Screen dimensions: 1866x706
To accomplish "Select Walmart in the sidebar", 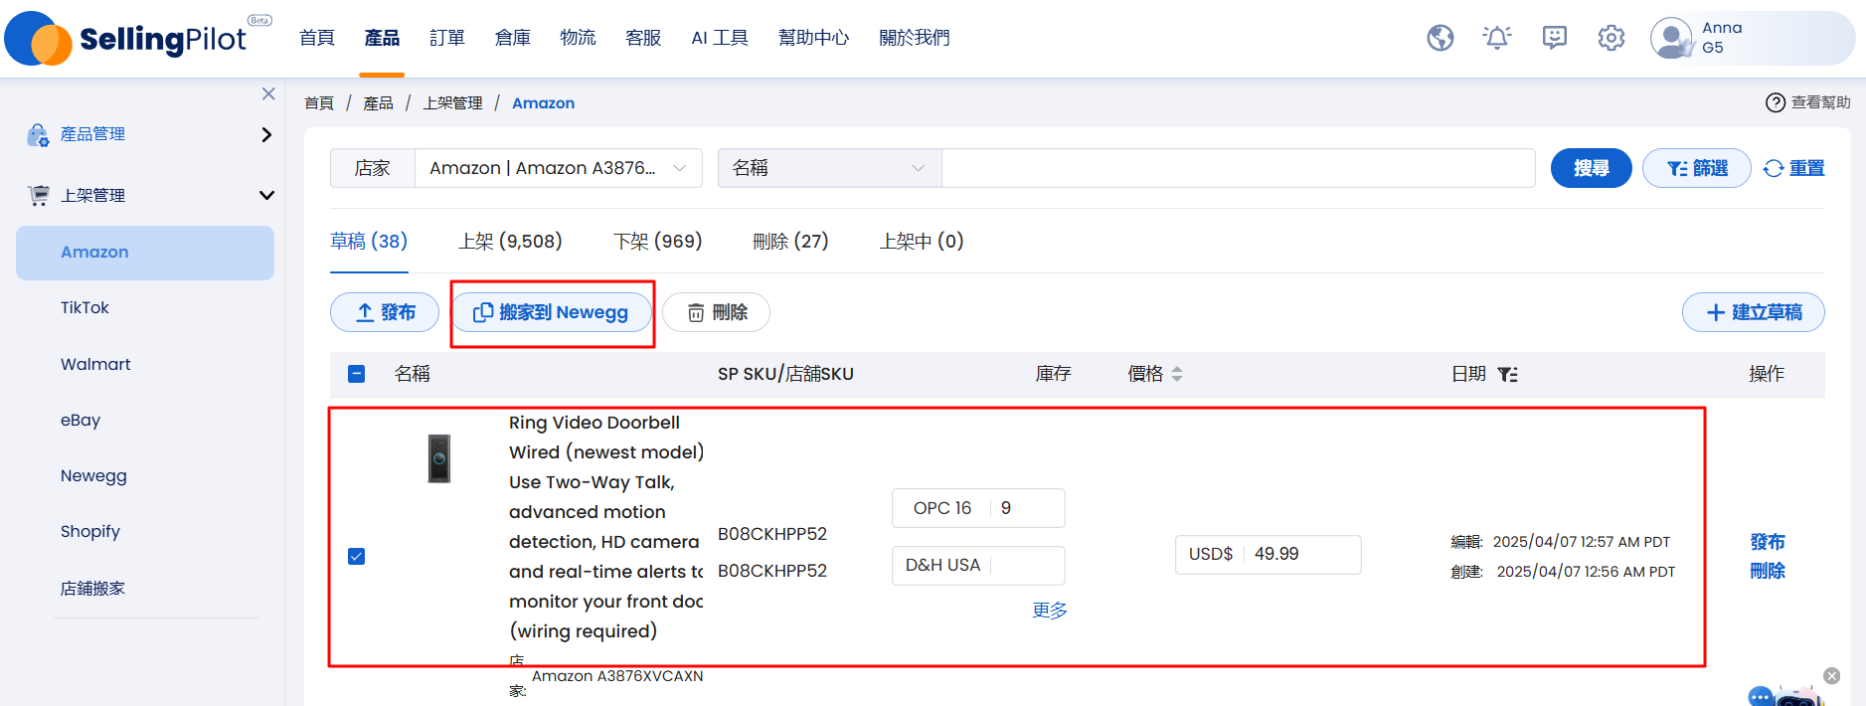I will pyautogui.click(x=95, y=365).
